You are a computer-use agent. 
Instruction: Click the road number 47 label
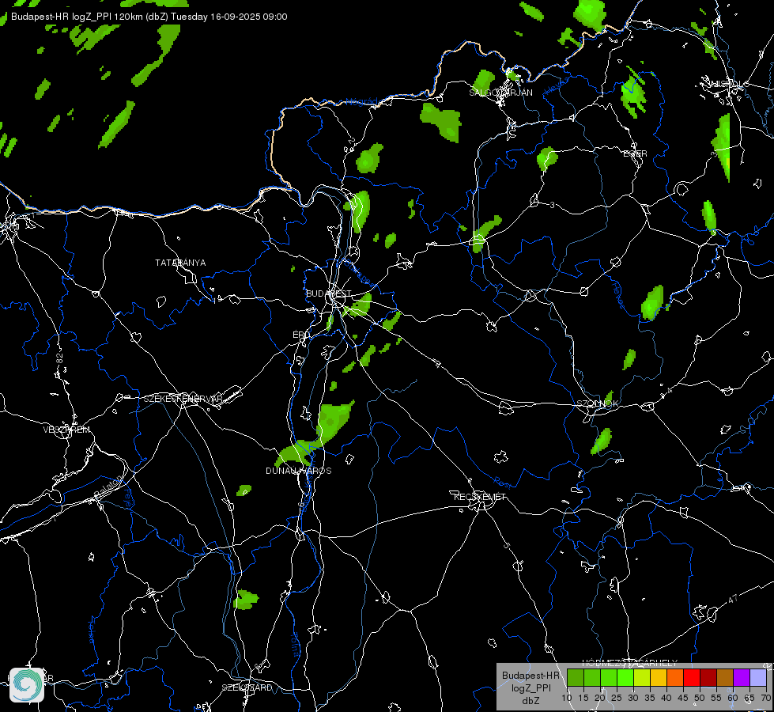[x=733, y=600]
